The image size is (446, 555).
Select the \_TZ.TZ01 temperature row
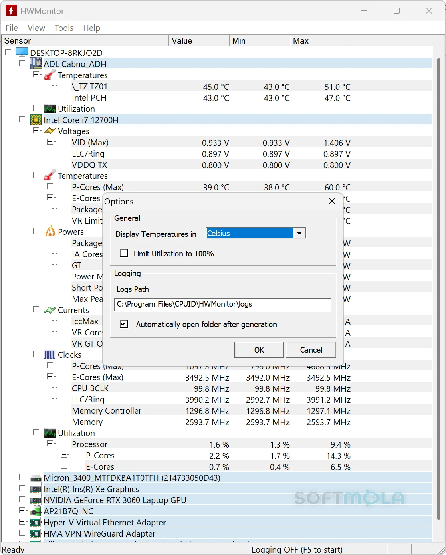click(x=252, y=87)
